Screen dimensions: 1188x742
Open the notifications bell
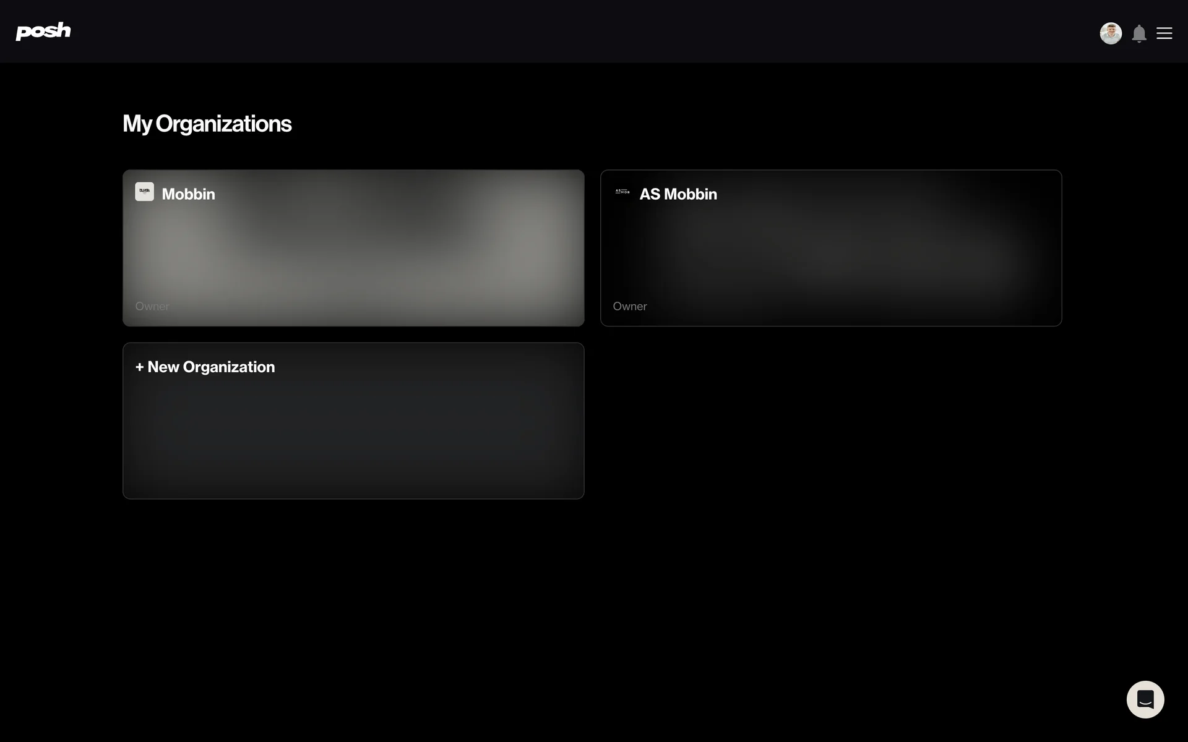(x=1138, y=33)
